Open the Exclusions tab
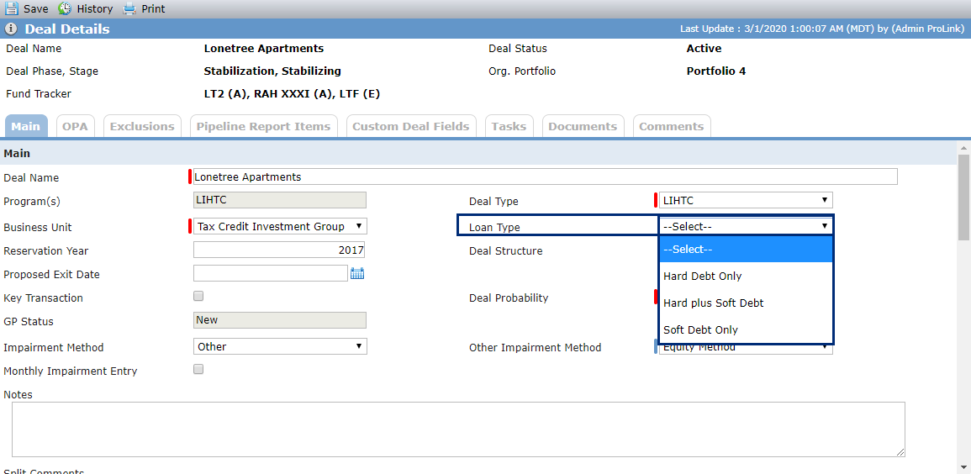 coord(142,126)
